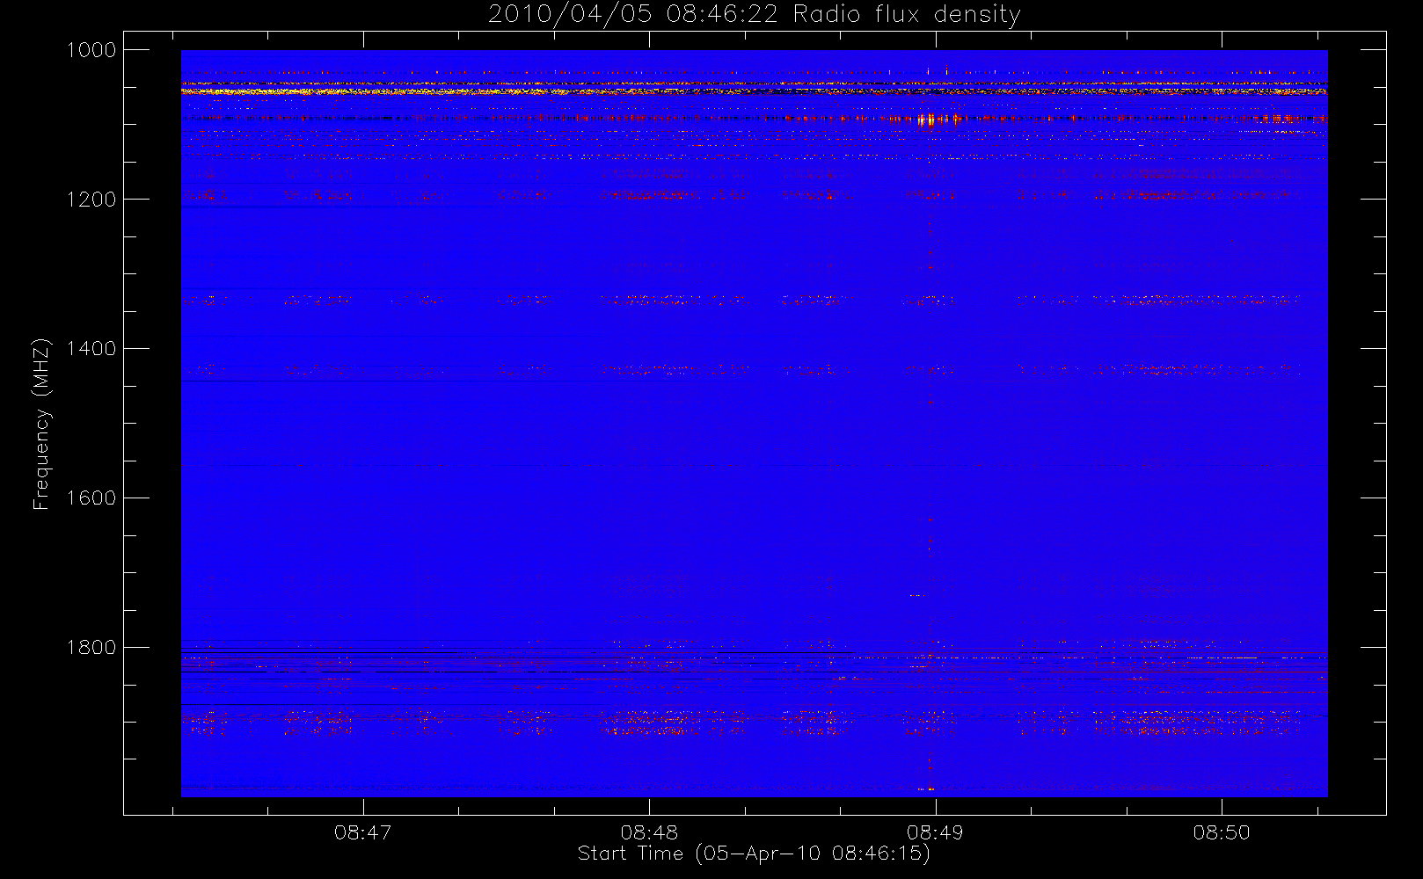
Task: Select the 1400 frequency tick label
Action: point(91,349)
